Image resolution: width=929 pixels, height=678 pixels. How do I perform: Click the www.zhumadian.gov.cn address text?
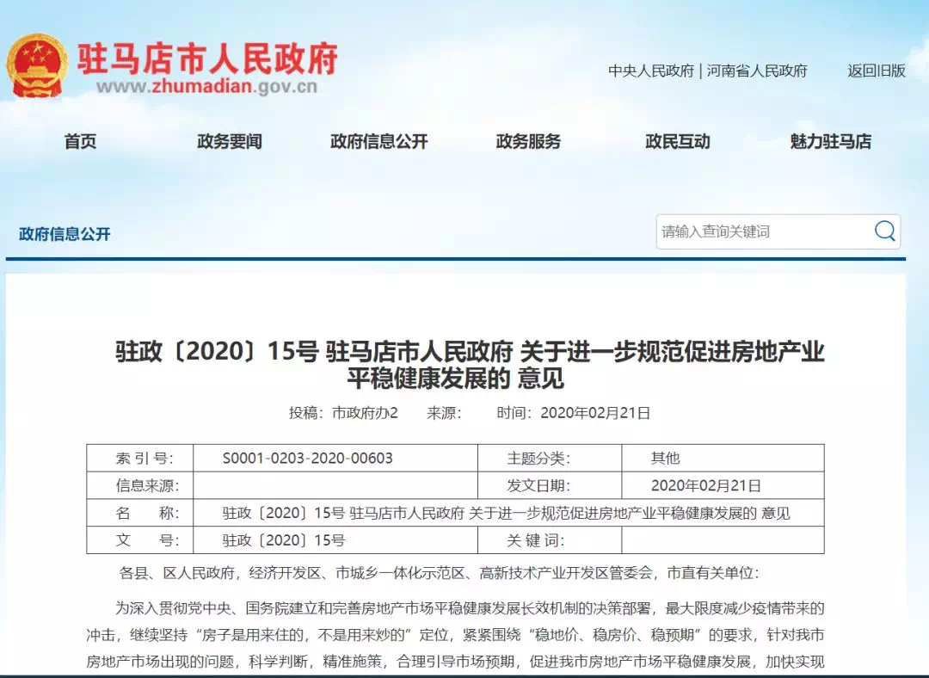pyautogui.click(x=206, y=87)
